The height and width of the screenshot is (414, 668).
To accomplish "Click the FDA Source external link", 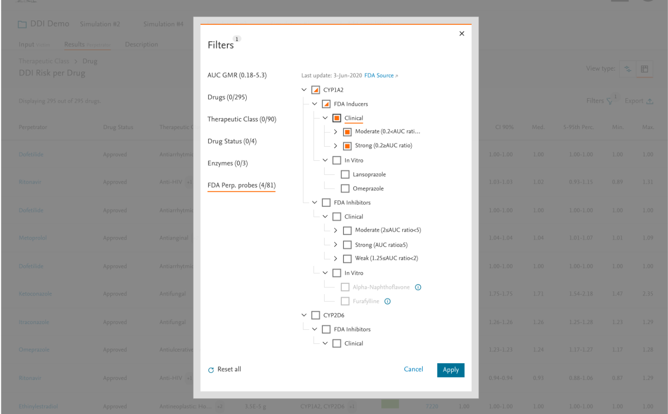I will (381, 76).
